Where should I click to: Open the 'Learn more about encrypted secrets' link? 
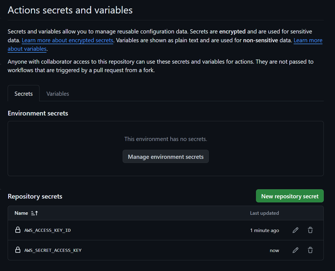(67, 40)
